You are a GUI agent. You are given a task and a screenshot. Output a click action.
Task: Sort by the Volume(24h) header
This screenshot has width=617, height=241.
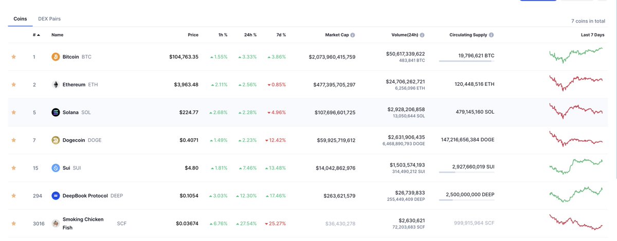click(x=405, y=35)
